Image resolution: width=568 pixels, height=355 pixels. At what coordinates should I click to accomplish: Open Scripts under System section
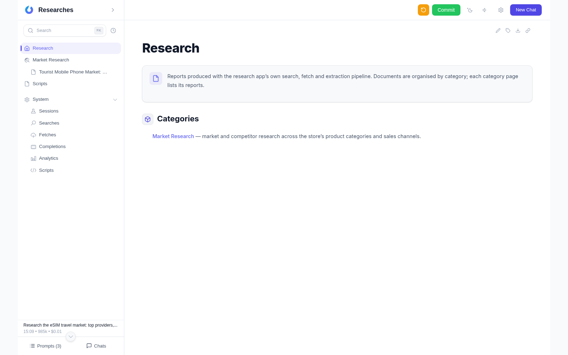pyautogui.click(x=71, y=170)
